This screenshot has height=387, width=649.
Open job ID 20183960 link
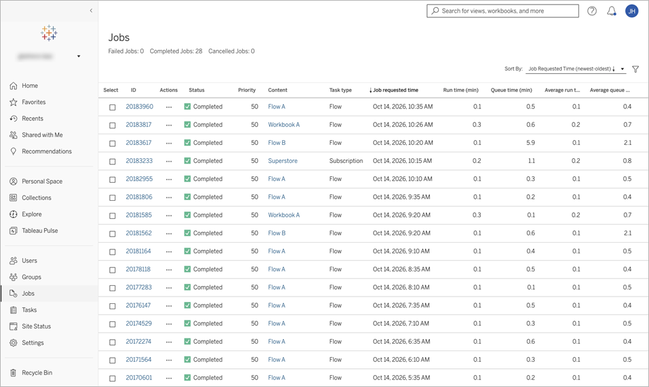[x=140, y=107]
